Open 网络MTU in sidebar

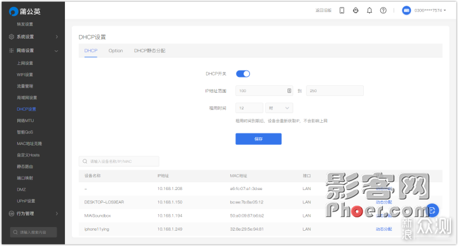pos(25,121)
